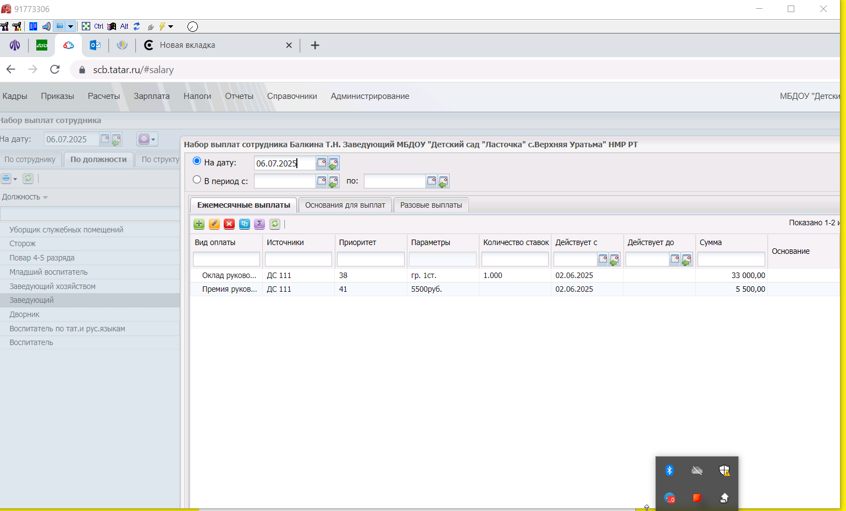
Task: Select the "Премия руков..." payment row
Action: pyautogui.click(x=515, y=289)
